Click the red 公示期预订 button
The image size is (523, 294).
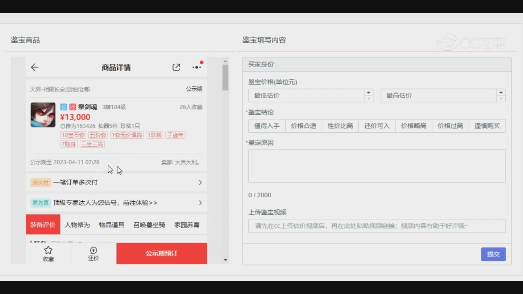162,254
